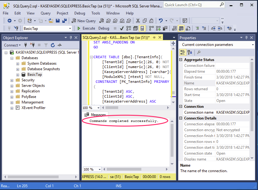The width and height of the screenshot is (258, 190).
Task: Save the current query with Save icon
Action: [58, 21]
